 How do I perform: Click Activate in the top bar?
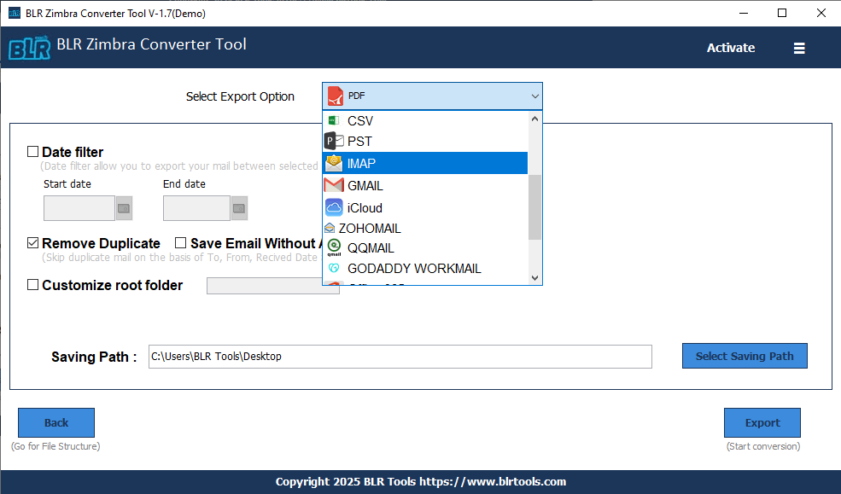[x=730, y=48]
